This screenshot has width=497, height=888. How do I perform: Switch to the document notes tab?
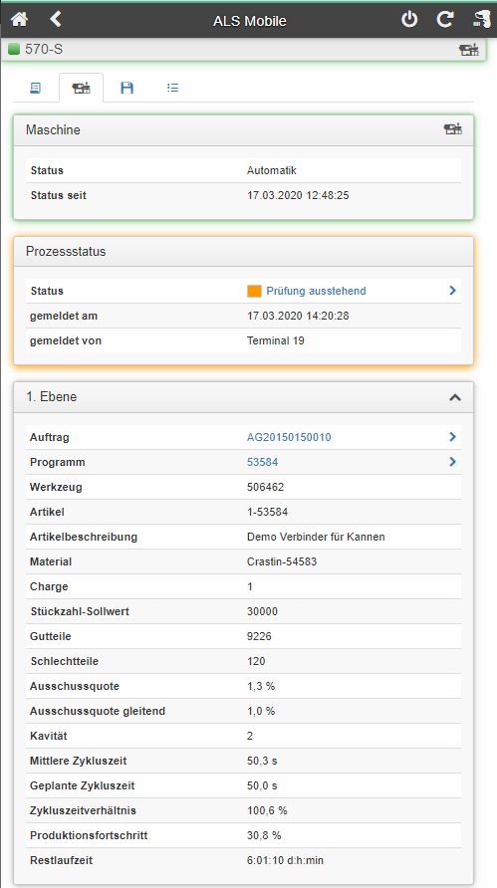coord(35,88)
